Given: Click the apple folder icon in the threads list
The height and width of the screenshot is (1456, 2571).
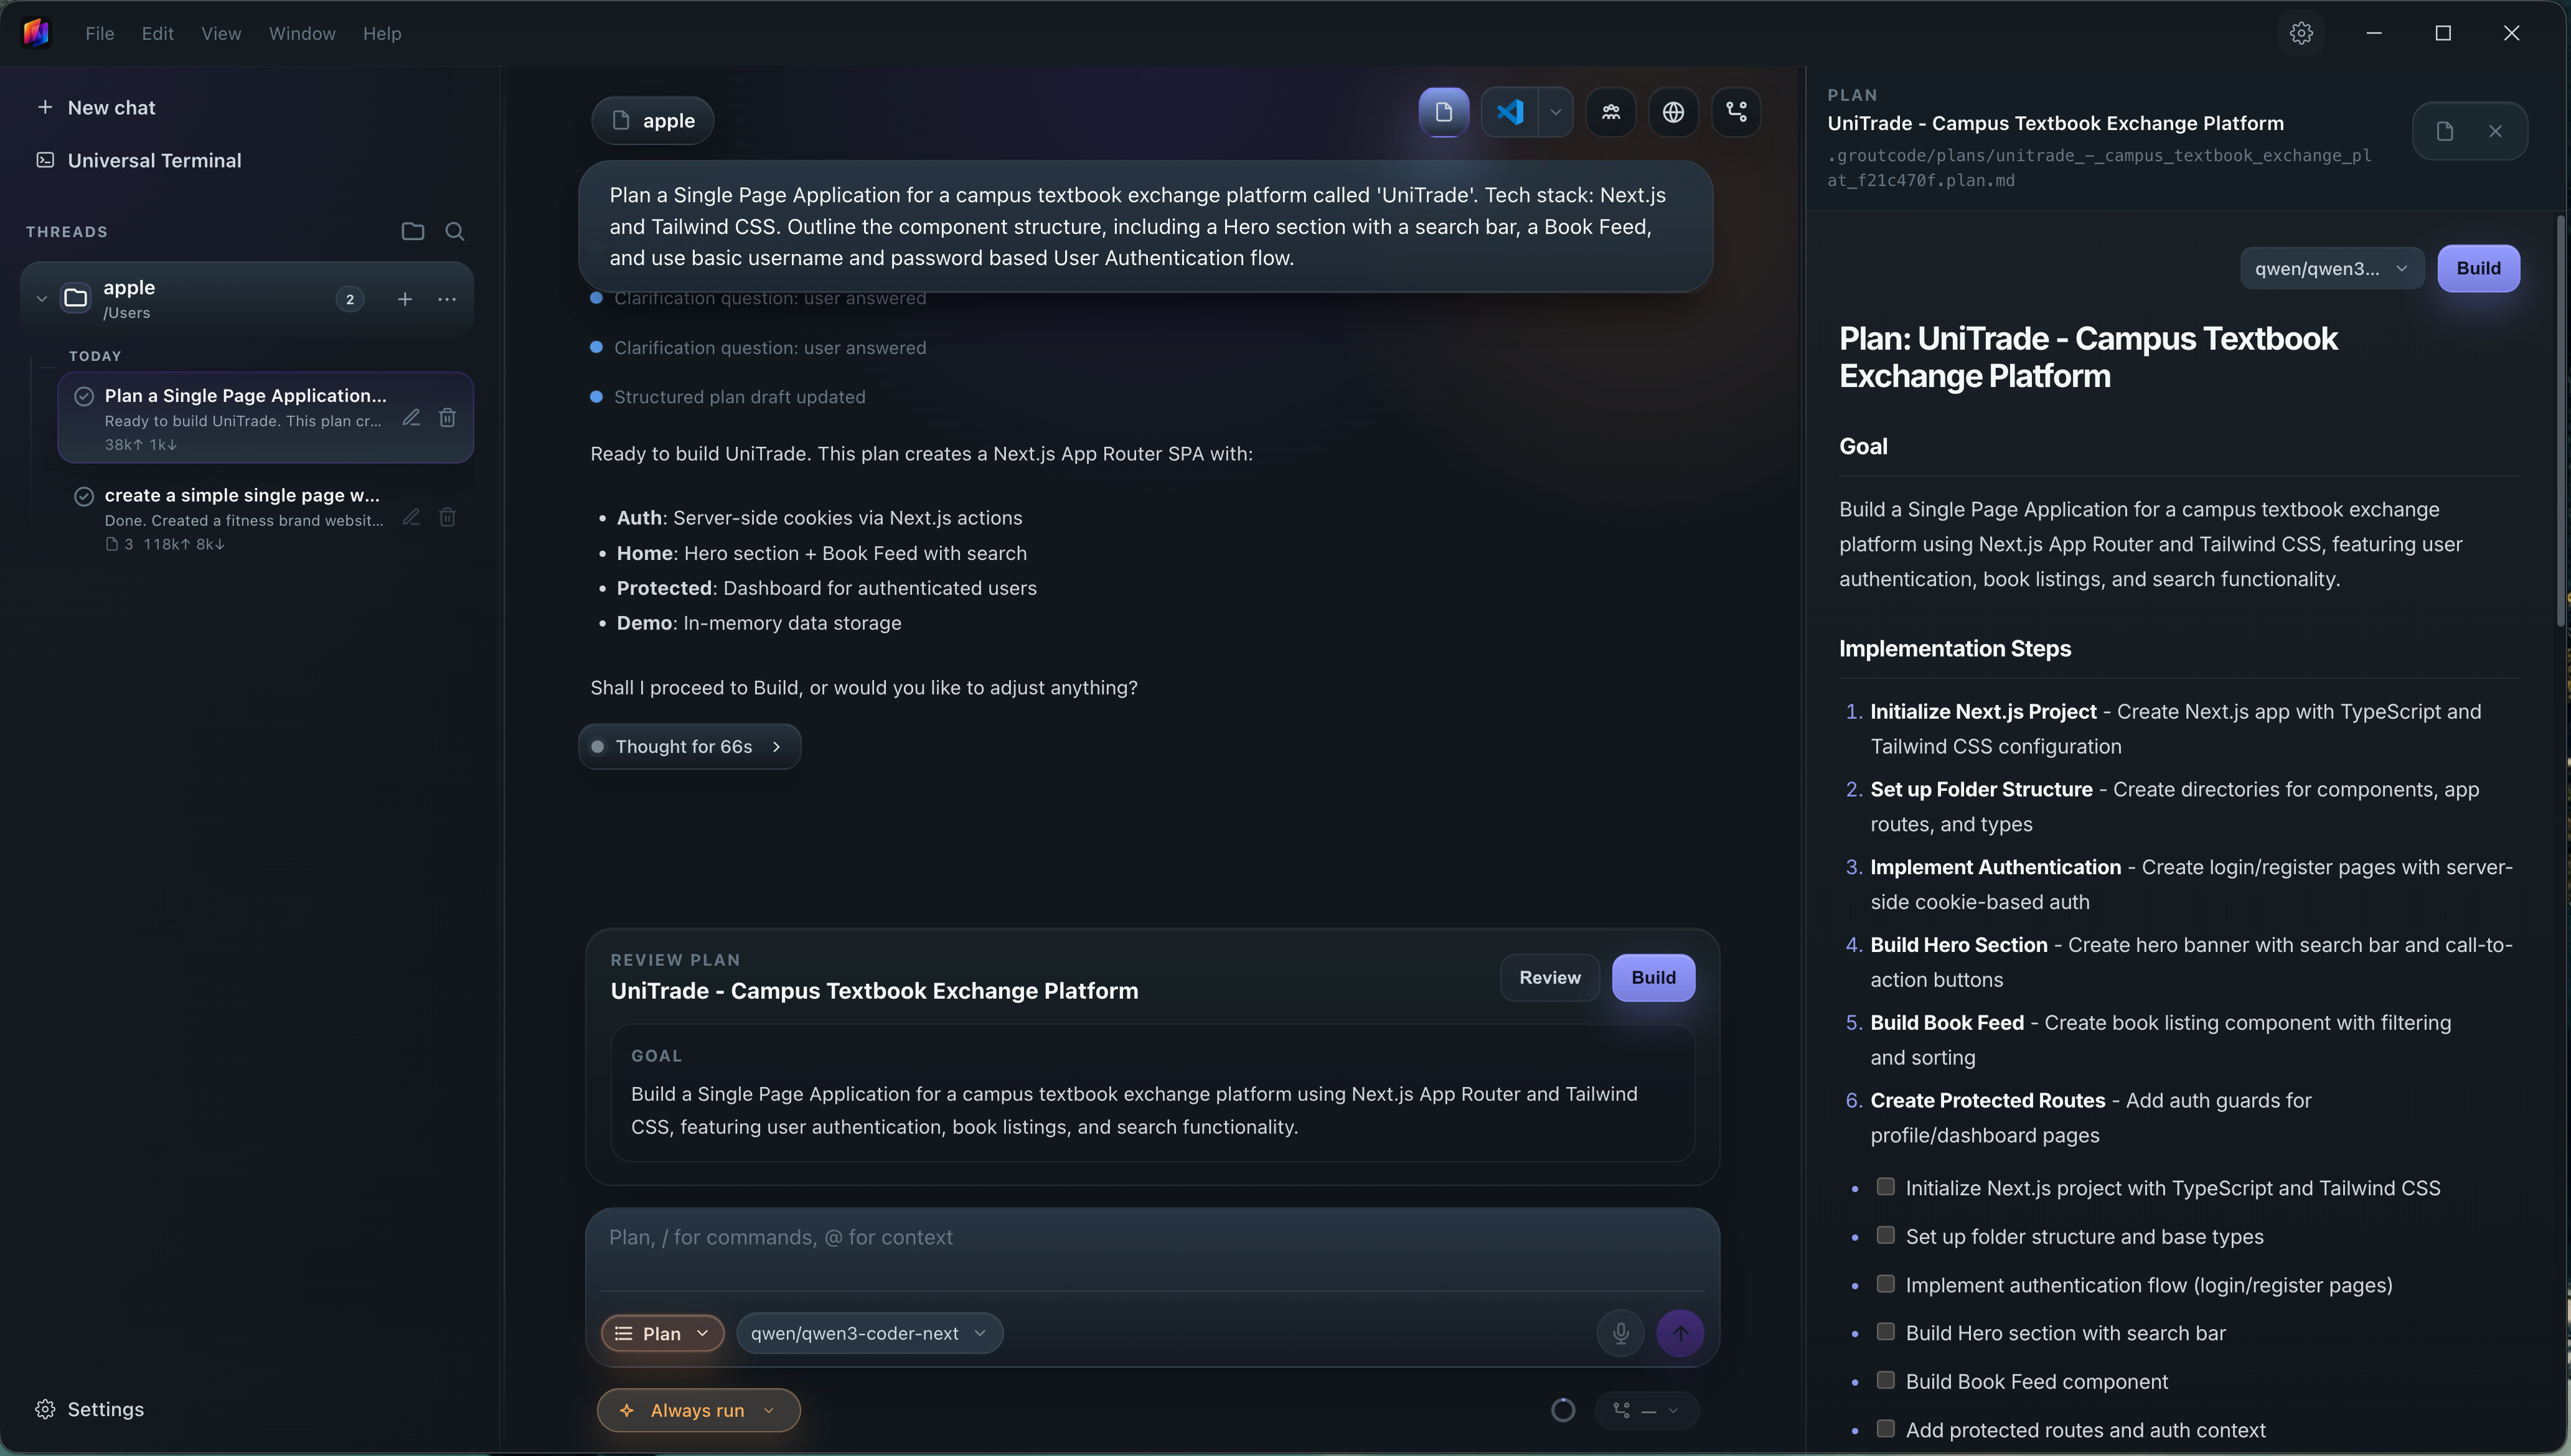Looking at the screenshot, I should pyautogui.click(x=76, y=298).
